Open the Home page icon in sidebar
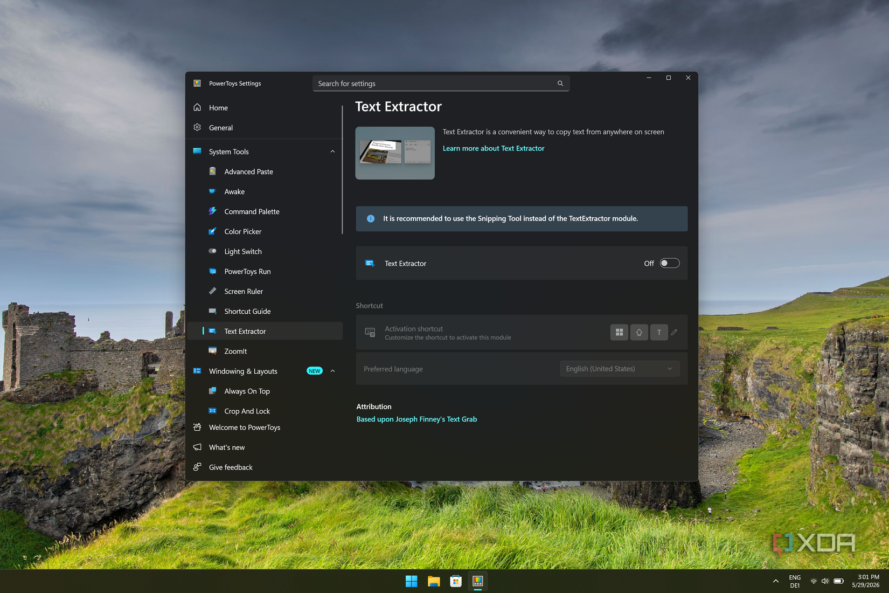This screenshot has height=593, width=889. pos(197,107)
